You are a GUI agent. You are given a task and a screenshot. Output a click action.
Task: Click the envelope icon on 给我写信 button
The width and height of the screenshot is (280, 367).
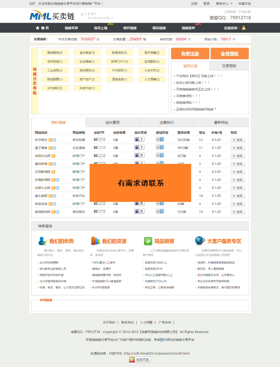(x=132, y=360)
